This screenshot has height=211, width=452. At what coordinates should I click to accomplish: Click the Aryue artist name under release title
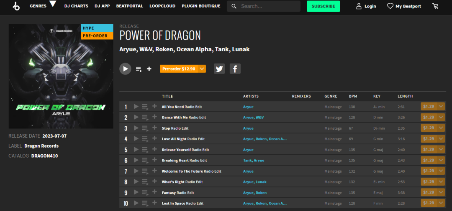pyautogui.click(x=128, y=49)
